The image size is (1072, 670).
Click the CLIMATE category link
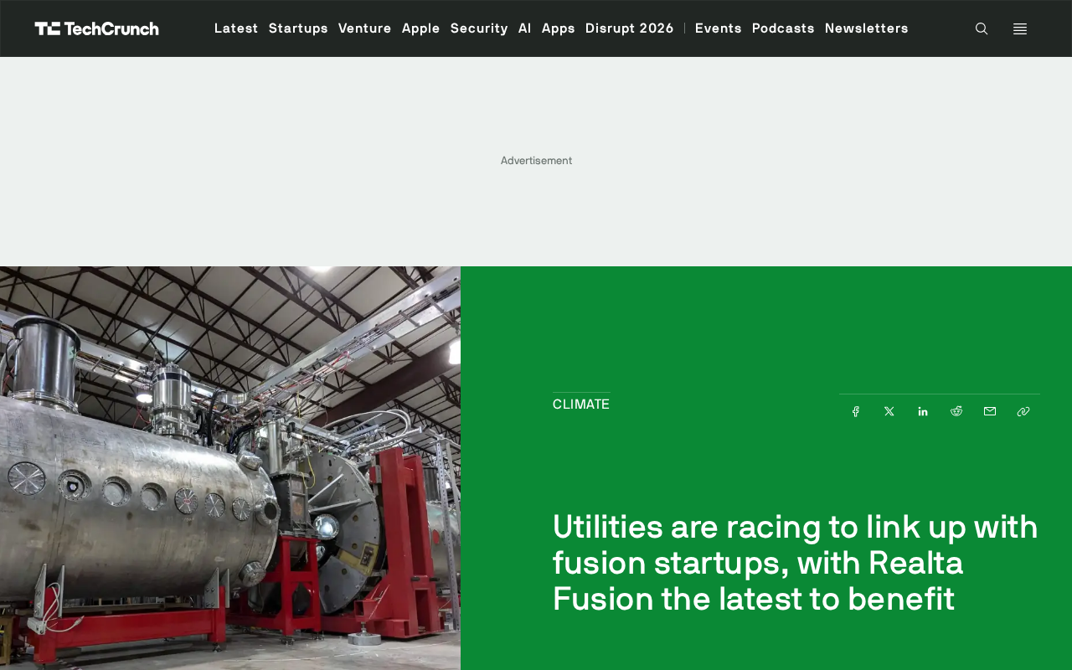tap(581, 405)
